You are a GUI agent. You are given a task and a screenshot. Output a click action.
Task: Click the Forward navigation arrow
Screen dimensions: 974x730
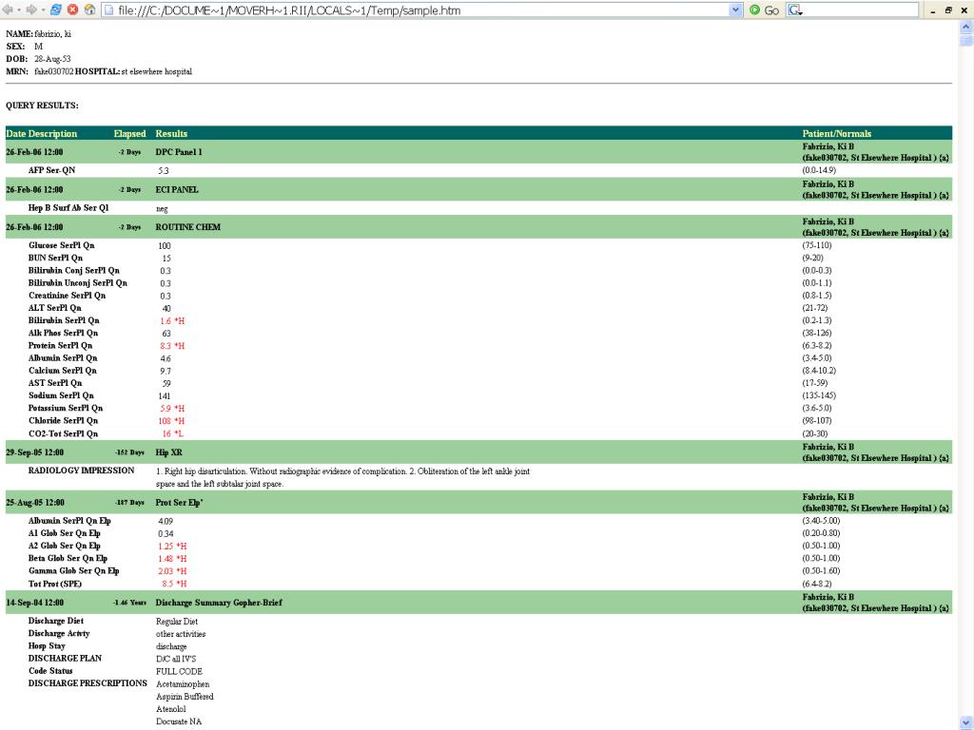[31, 10]
